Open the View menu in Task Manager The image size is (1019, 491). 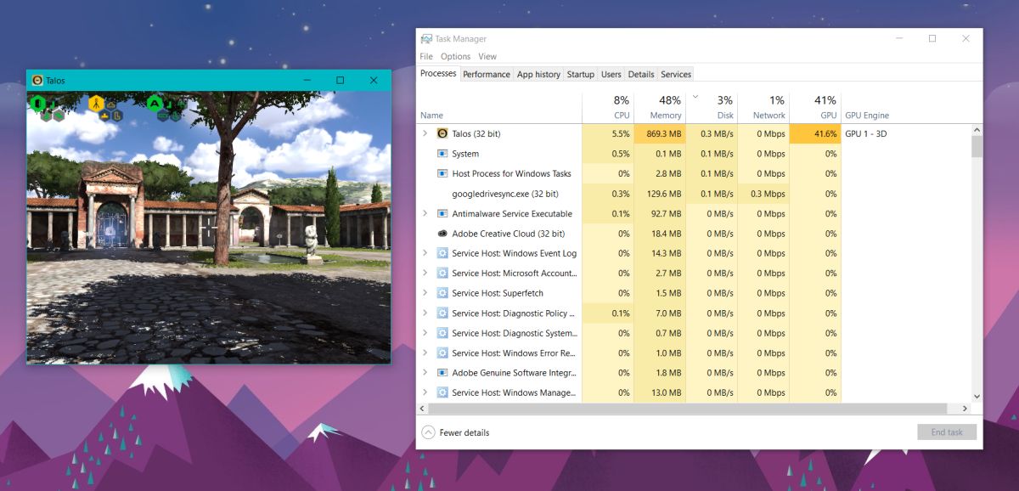[x=487, y=57]
